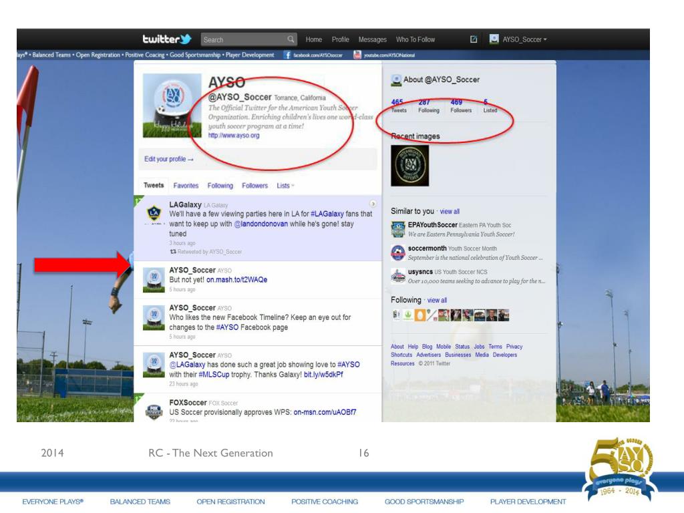
Task: Open the Lists dropdown tab
Action: [x=285, y=186]
